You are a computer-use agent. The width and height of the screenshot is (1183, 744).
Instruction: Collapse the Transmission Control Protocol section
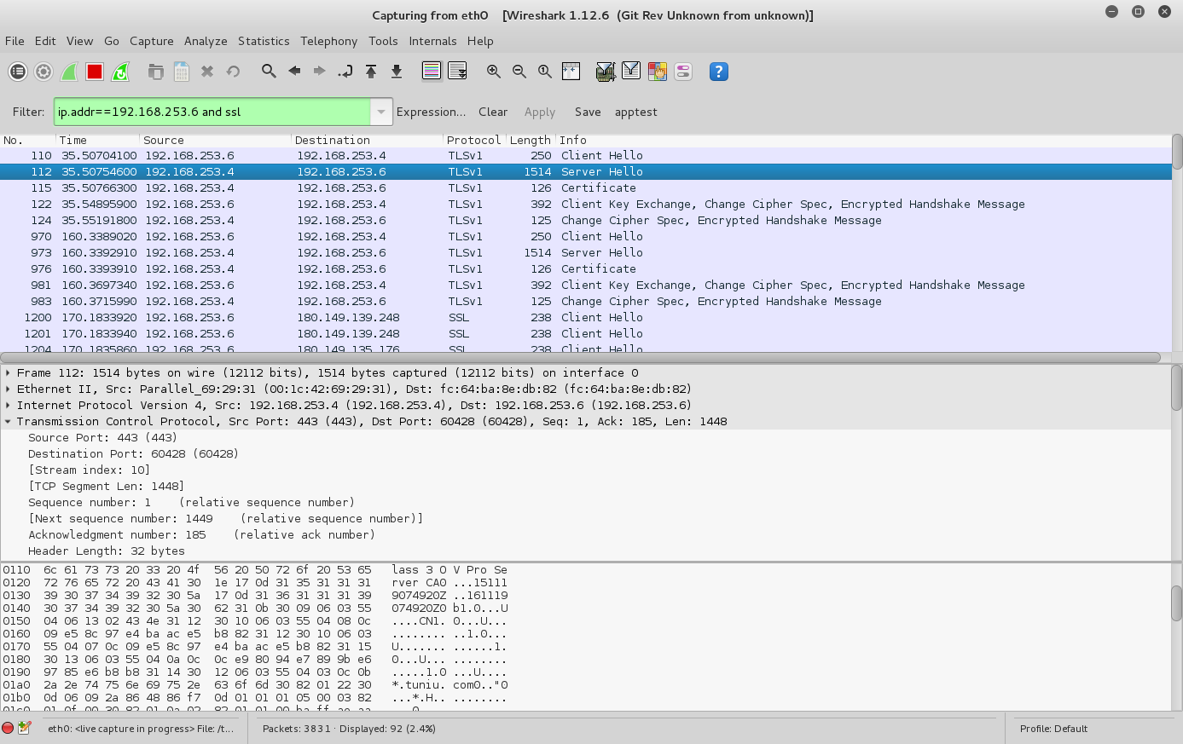(x=8, y=421)
